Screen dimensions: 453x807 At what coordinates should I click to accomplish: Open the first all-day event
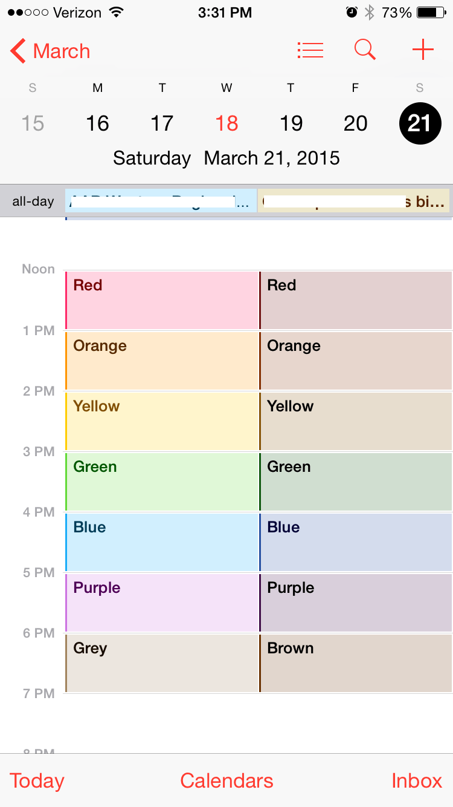pyautogui.click(x=161, y=201)
